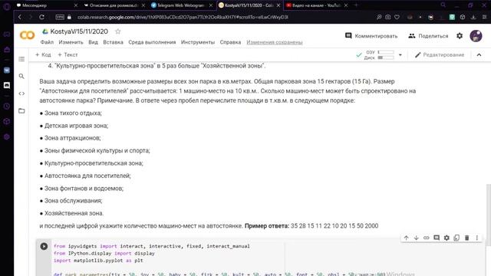Open find and replace sidebar panel
491x276 pixels.
pyautogui.click(x=21, y=76)
